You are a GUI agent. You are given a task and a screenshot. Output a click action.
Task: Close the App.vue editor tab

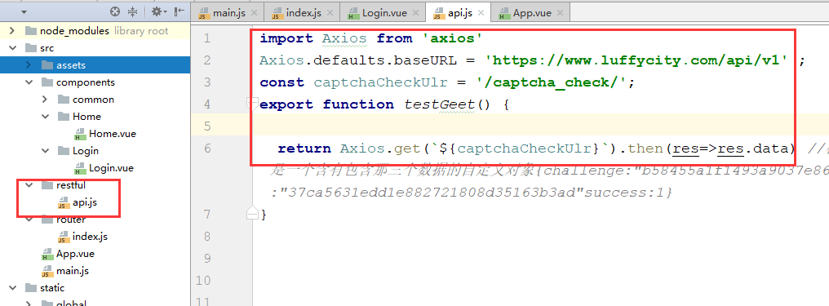tap(560, 13)
